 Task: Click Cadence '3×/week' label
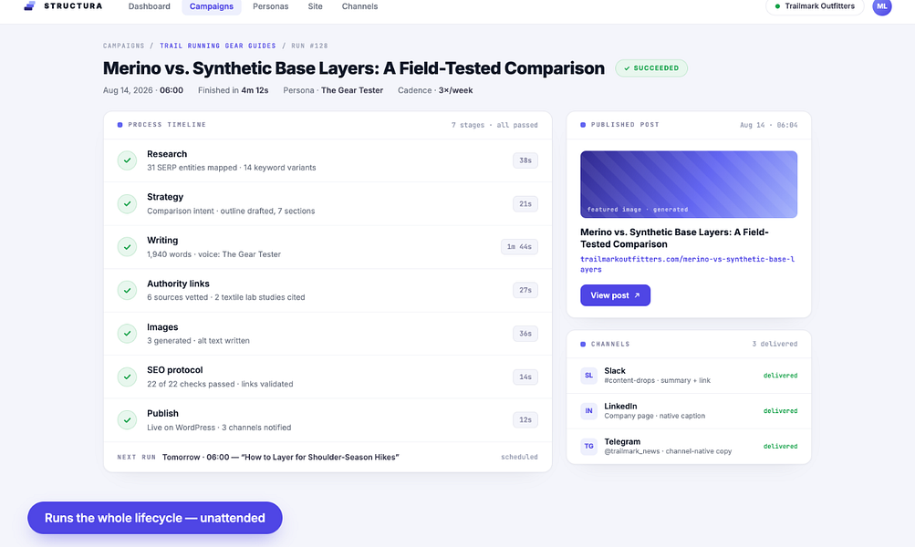click(x=435, y=90)
